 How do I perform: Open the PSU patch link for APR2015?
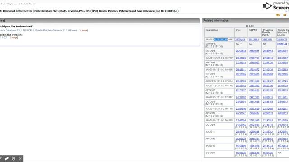(241, 139)
